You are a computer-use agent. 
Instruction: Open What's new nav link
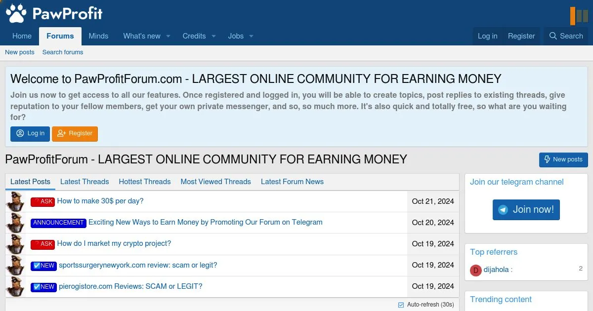[x=142, y=36]
